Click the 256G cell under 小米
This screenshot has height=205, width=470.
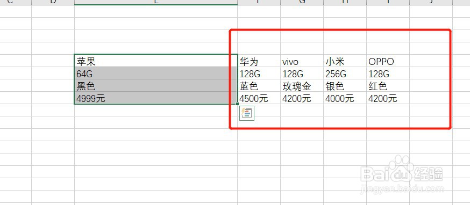pyautogui.click(x=345, y=73)
